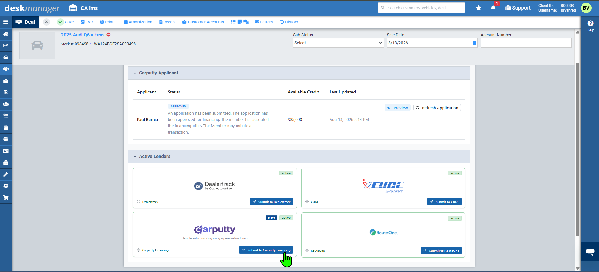Click the search customers, vehicles, deals field

(421, 8)
